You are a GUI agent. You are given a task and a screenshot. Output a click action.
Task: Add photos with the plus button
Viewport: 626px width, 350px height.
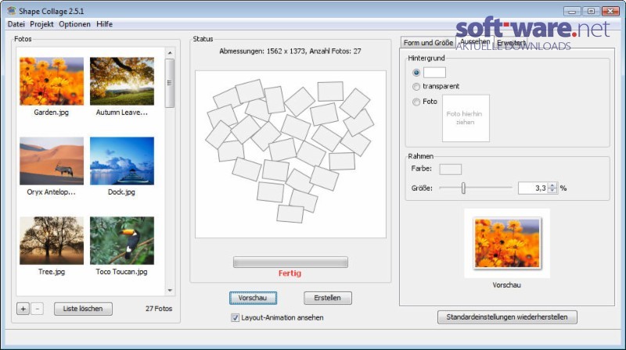(23, 309)
